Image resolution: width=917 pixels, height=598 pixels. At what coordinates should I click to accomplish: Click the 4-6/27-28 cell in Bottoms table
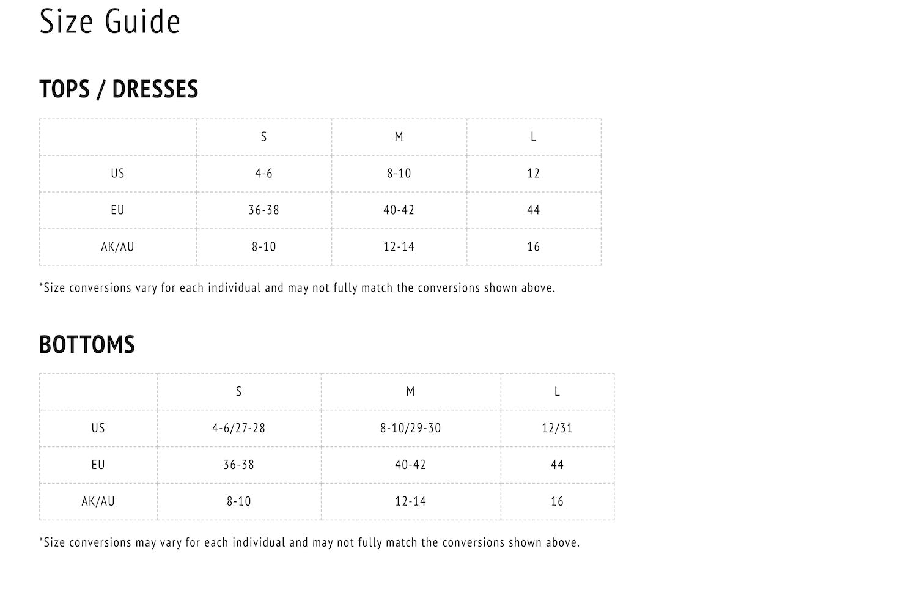[x=238, y=429]
